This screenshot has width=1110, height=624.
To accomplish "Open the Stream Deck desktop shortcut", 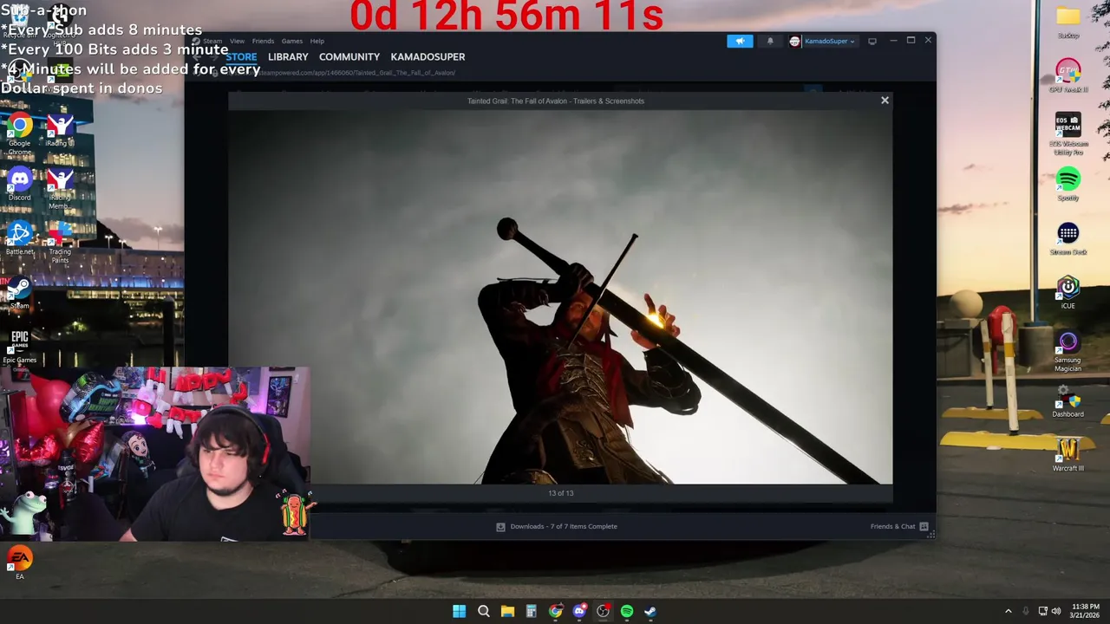I will (x=1068, y=238).
